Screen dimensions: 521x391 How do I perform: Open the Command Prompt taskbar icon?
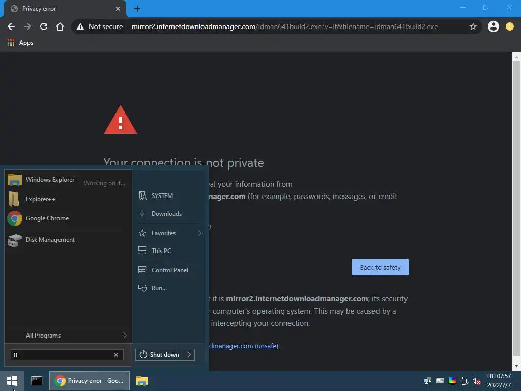pyautogui.click(x=37, y=381)
